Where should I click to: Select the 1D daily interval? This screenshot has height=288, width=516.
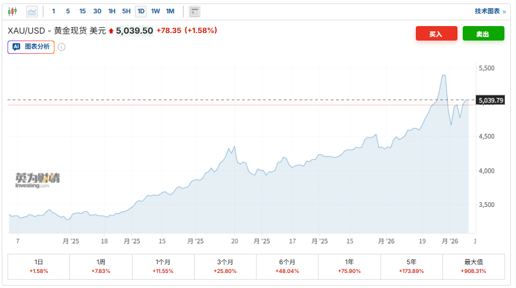pyautogui.click(x=141, y=11)
